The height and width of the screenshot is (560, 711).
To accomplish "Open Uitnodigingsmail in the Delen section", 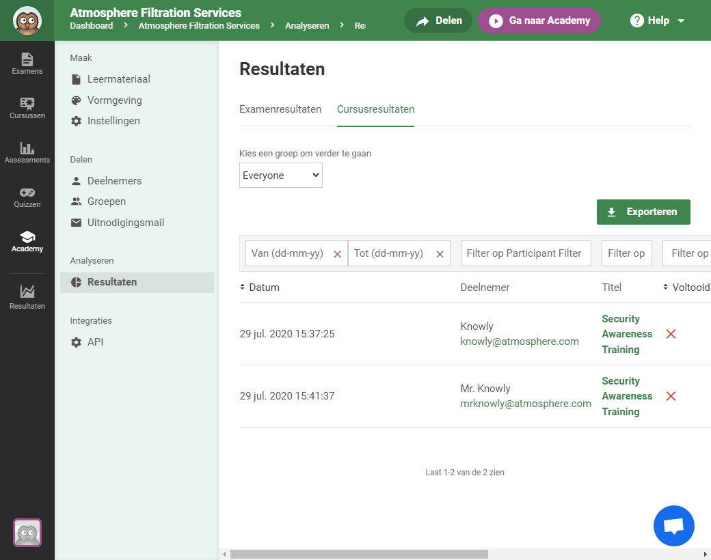I will tap(118, 223).
